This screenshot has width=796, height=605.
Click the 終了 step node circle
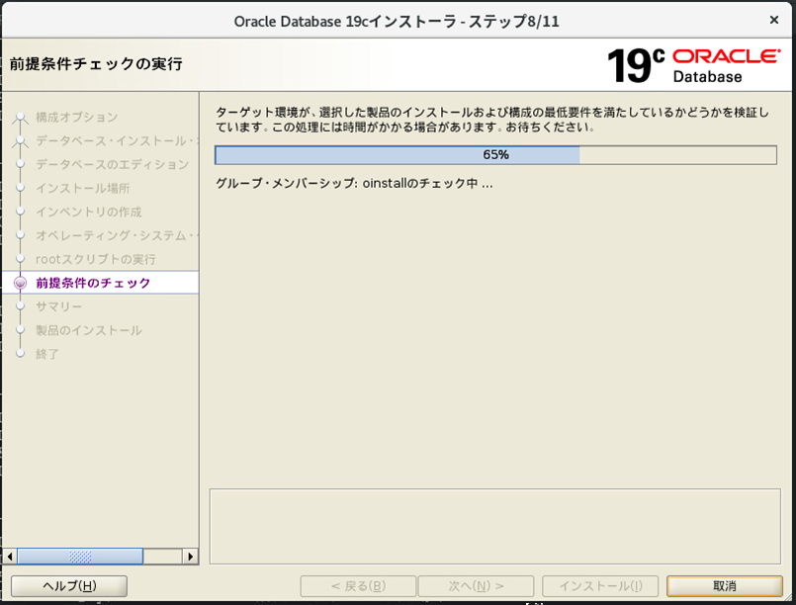(x=20, y=353)
